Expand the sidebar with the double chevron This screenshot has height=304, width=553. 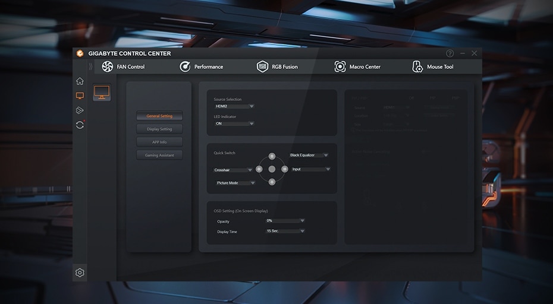tap(91, 66)
